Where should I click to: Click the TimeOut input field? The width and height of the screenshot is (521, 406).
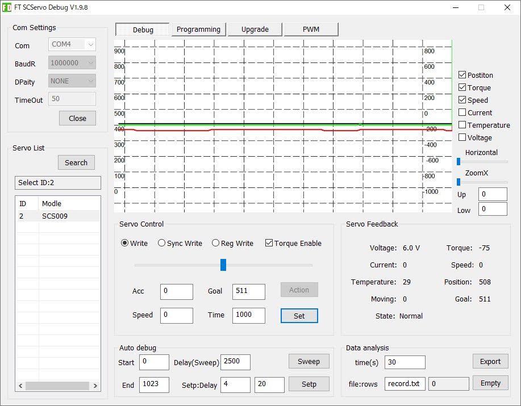coord(72,99)
